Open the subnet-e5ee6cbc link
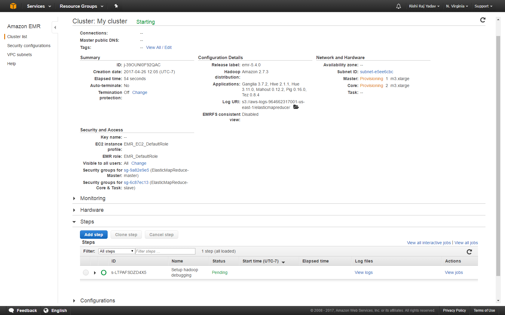 click(x=377, y=72)
